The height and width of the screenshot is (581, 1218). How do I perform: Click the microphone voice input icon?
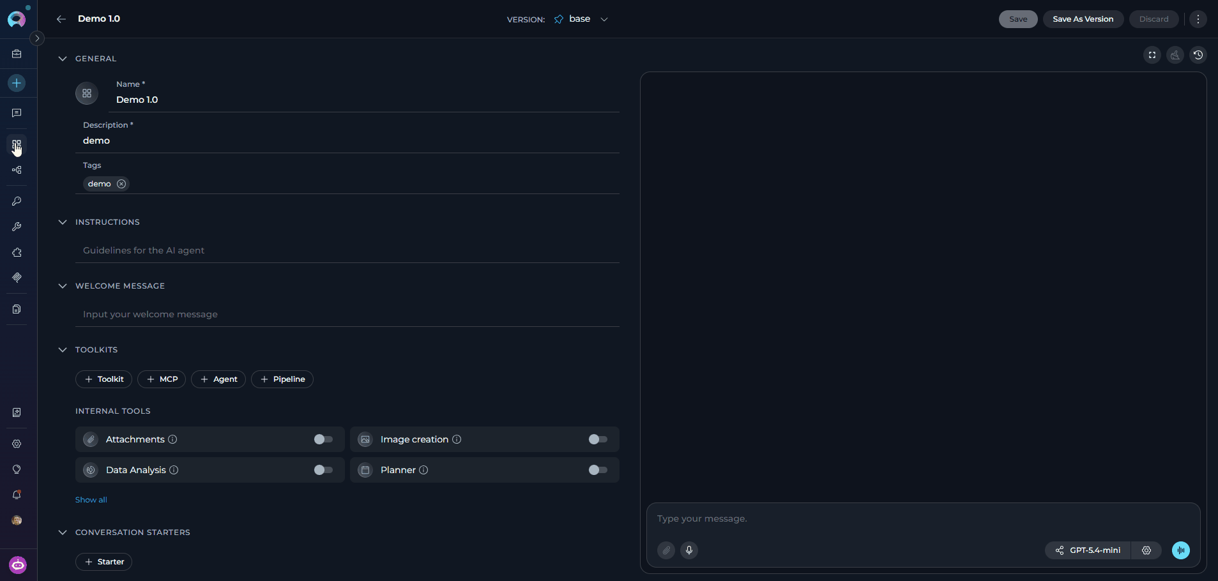[x=689, y=550]
